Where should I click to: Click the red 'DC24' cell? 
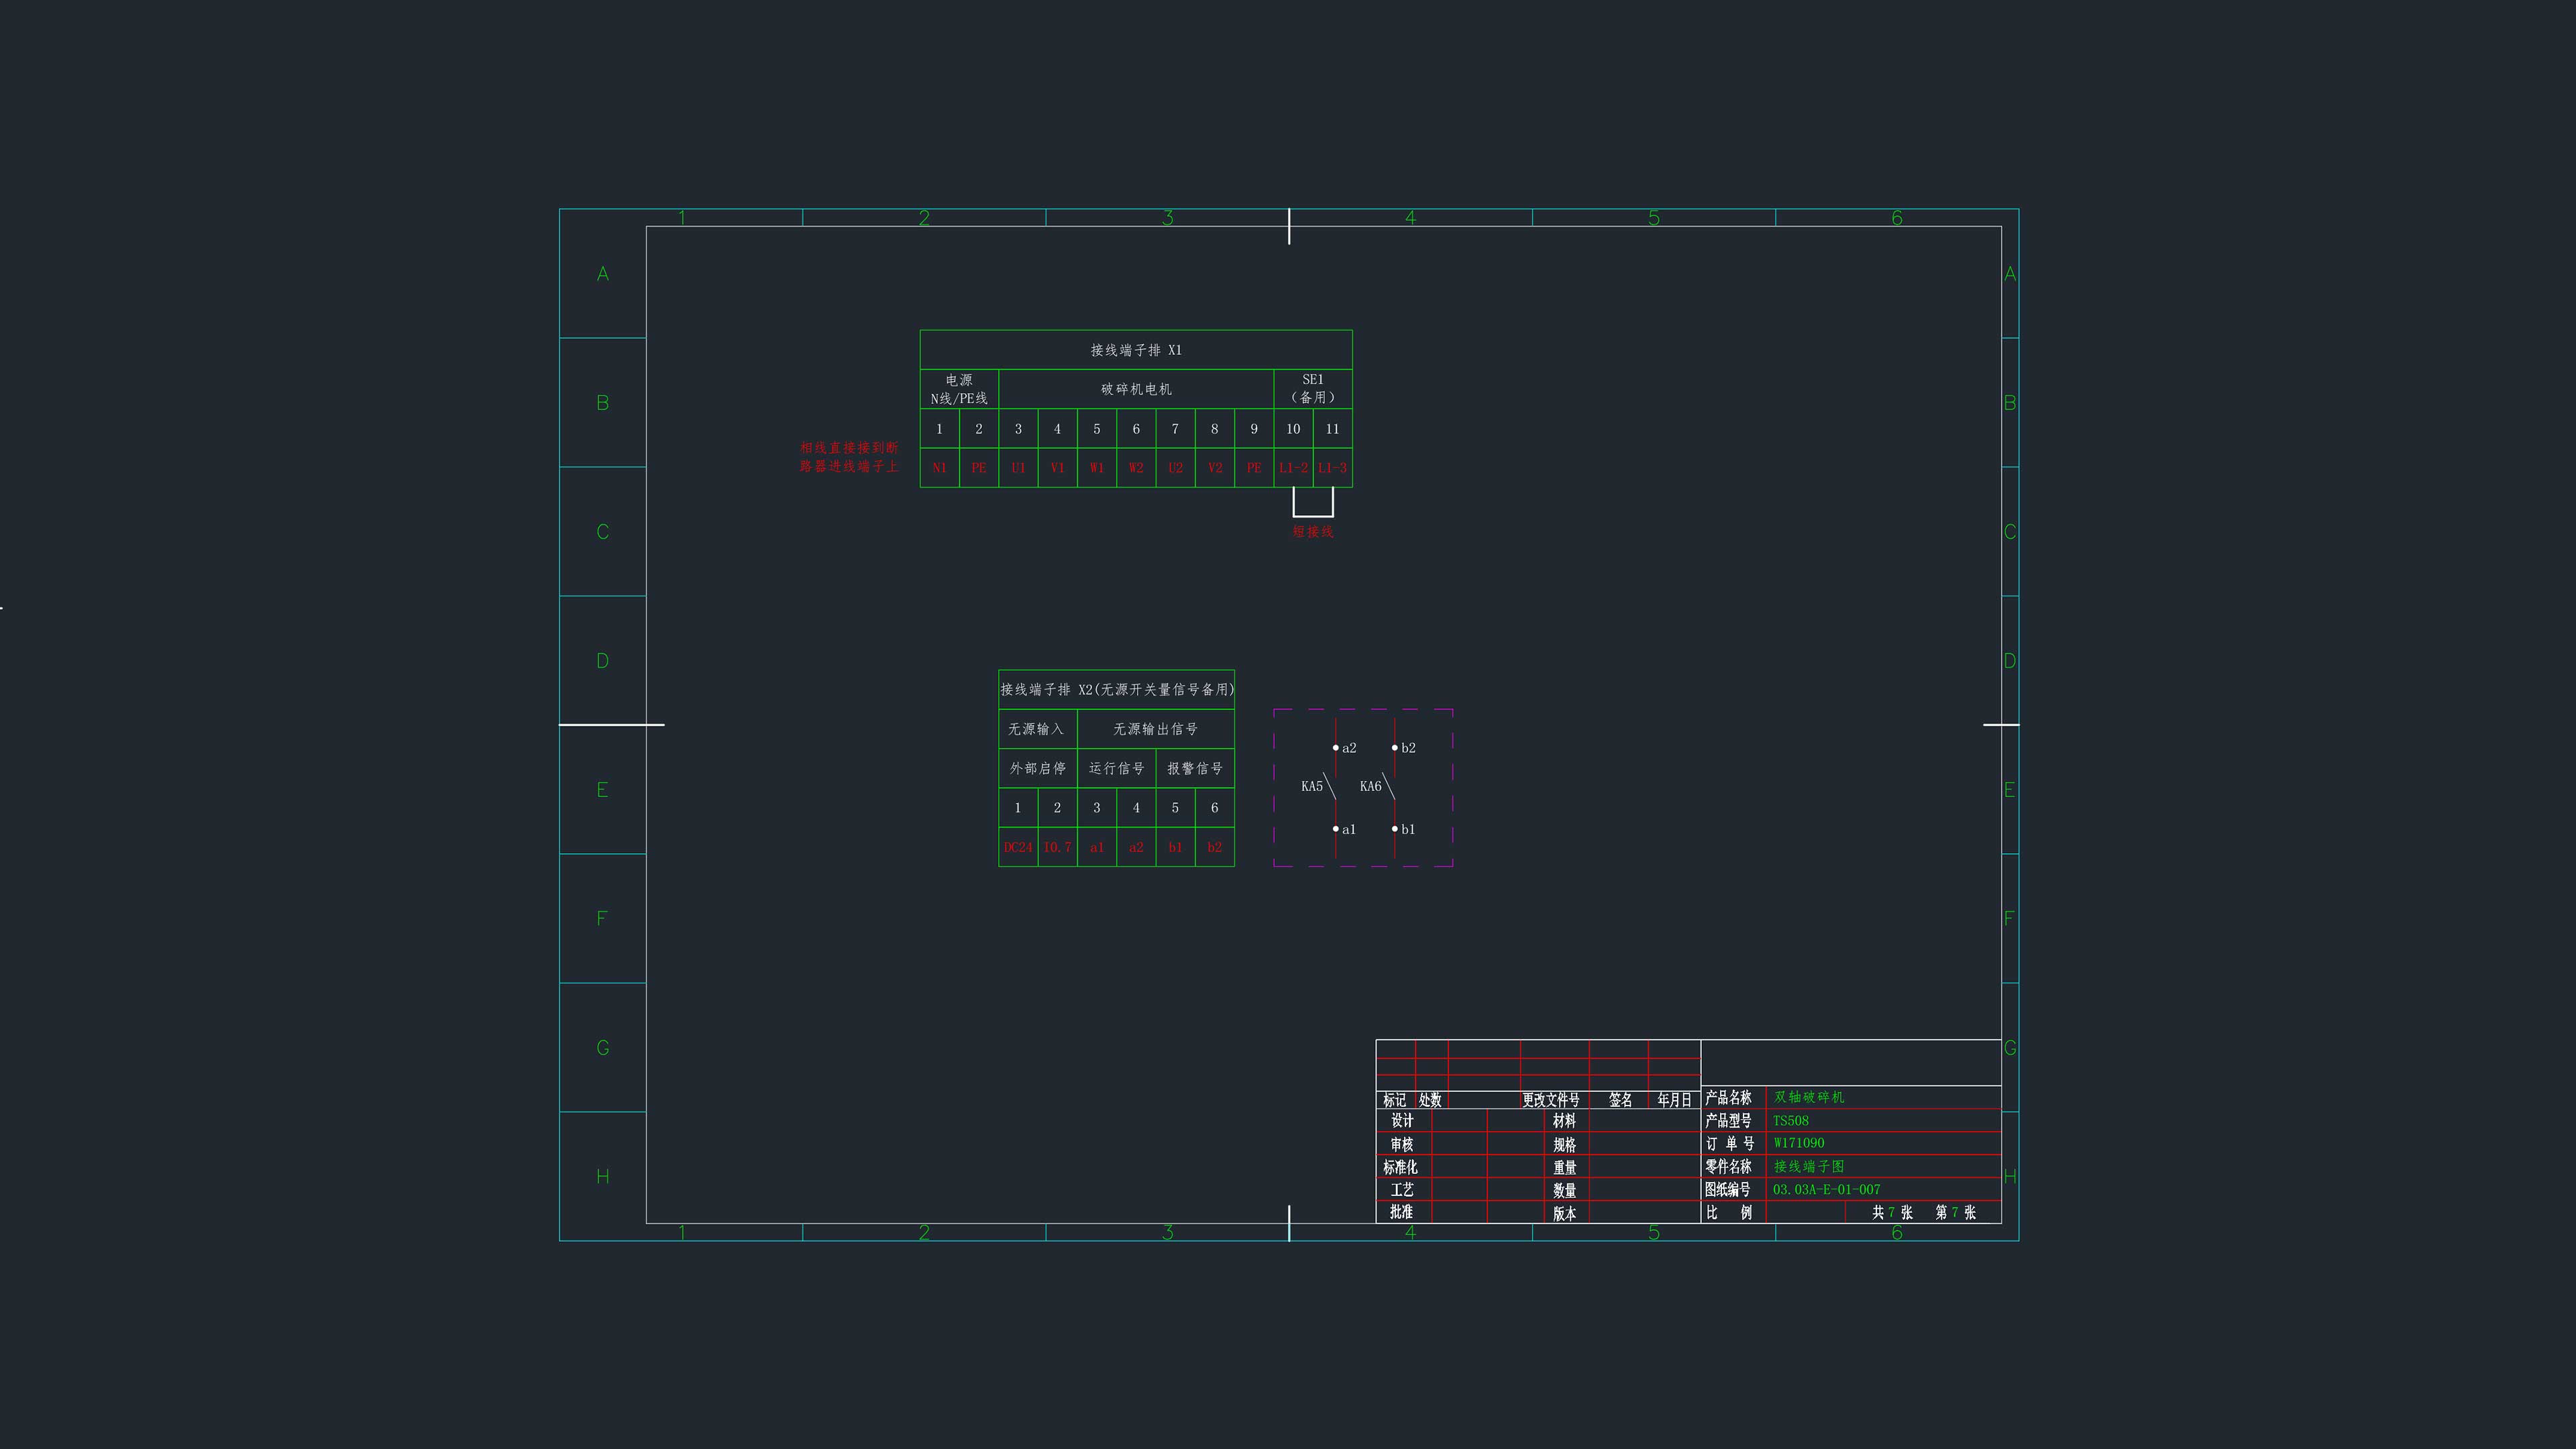point(1018,847)
